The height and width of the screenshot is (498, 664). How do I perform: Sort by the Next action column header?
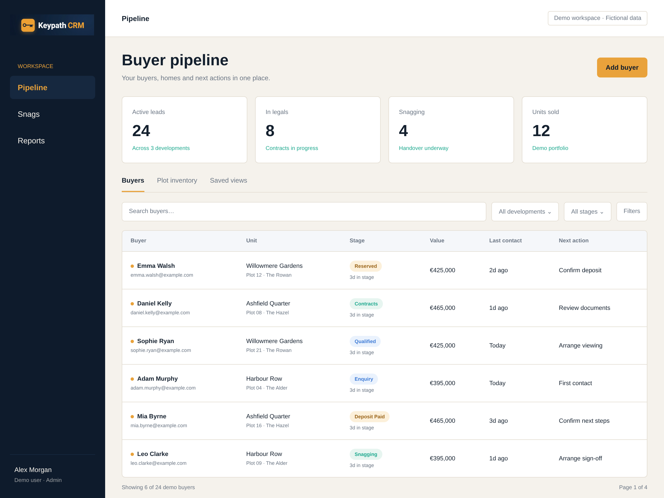coord(573,240)
